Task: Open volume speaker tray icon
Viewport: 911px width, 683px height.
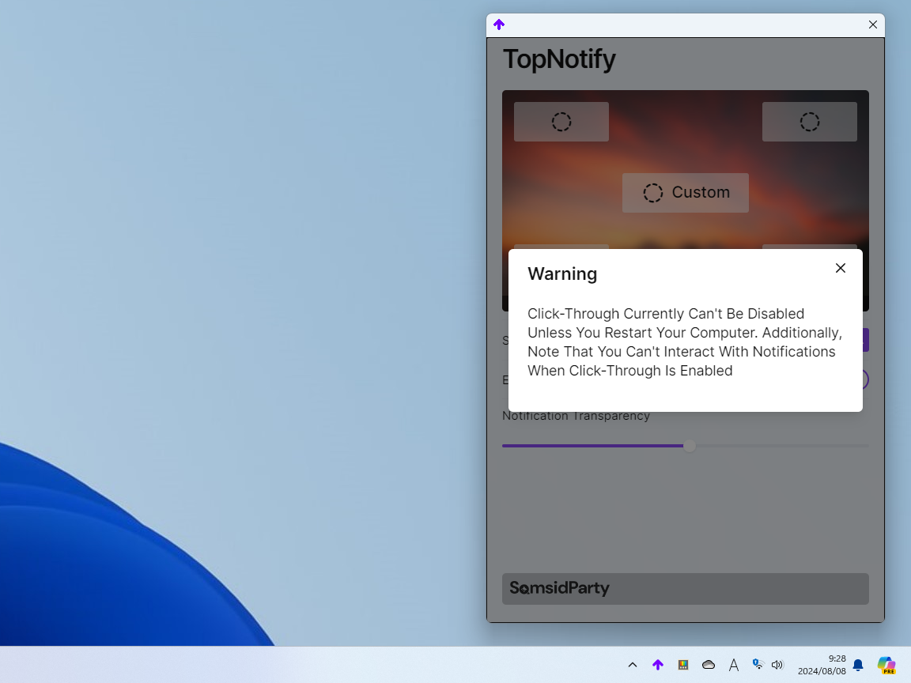Action: coord(777,665)
